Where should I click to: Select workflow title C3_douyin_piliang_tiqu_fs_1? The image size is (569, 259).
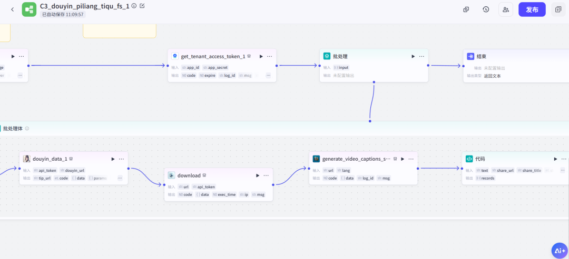pyautogui.click(x=84, y=6)
